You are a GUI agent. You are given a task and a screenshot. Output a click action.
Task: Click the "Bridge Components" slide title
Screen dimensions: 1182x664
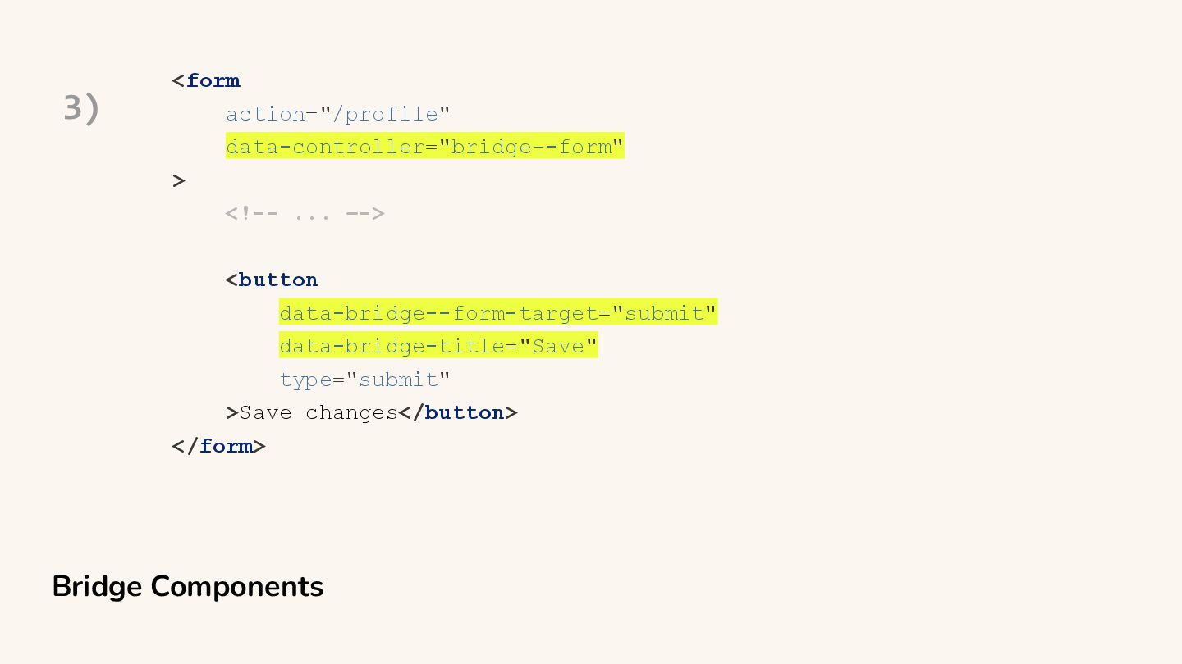coord(188,587)
